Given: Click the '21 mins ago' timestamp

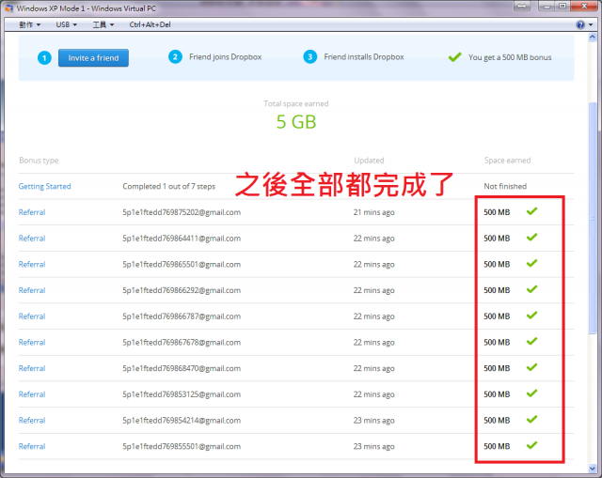Looking at the screenshot, I should pyautogui.click(x=374, y=212).
